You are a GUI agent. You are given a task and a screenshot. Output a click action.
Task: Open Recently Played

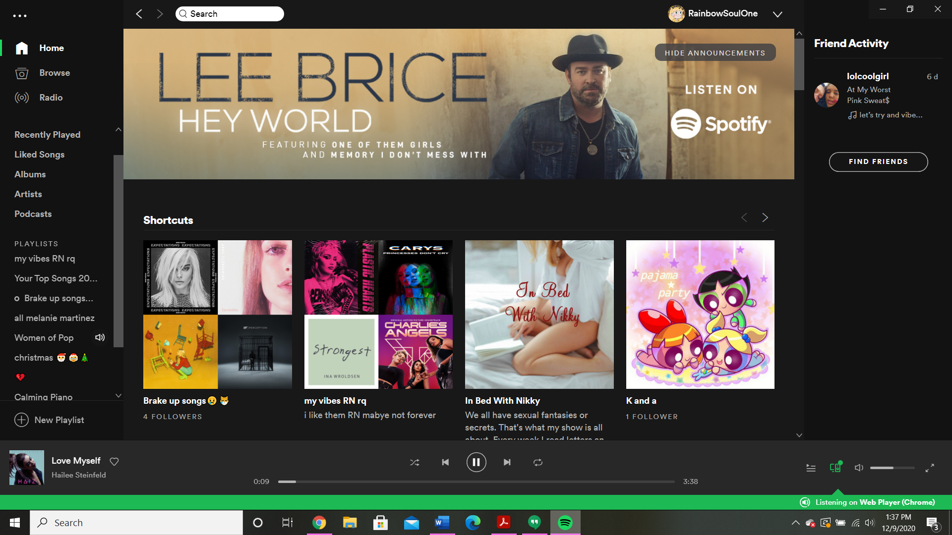[47, 135]
